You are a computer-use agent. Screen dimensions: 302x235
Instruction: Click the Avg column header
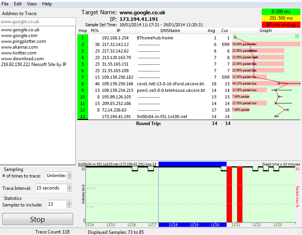click(211, 30)
